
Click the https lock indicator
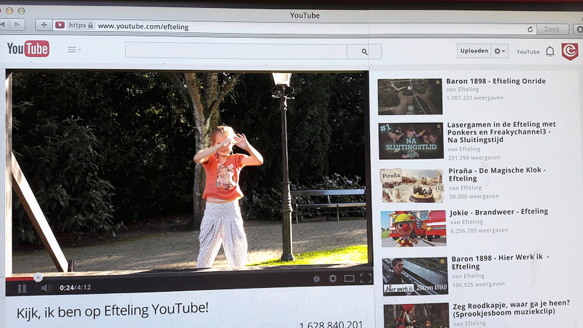point(81,25)
